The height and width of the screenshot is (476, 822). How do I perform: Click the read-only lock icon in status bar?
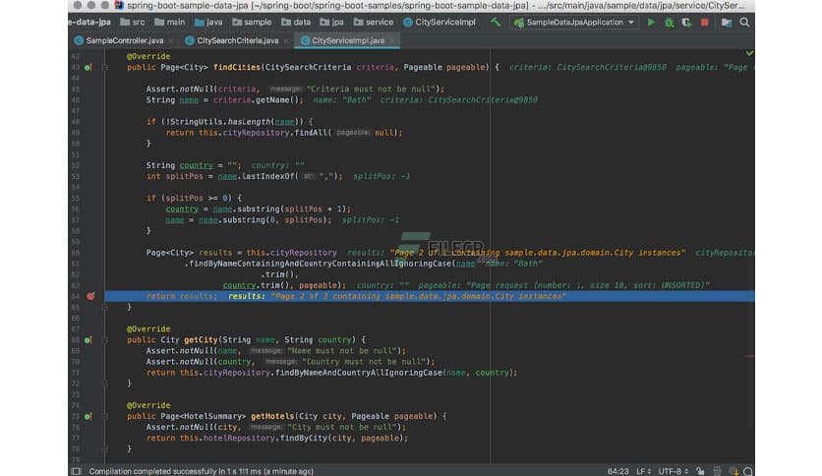700,471
